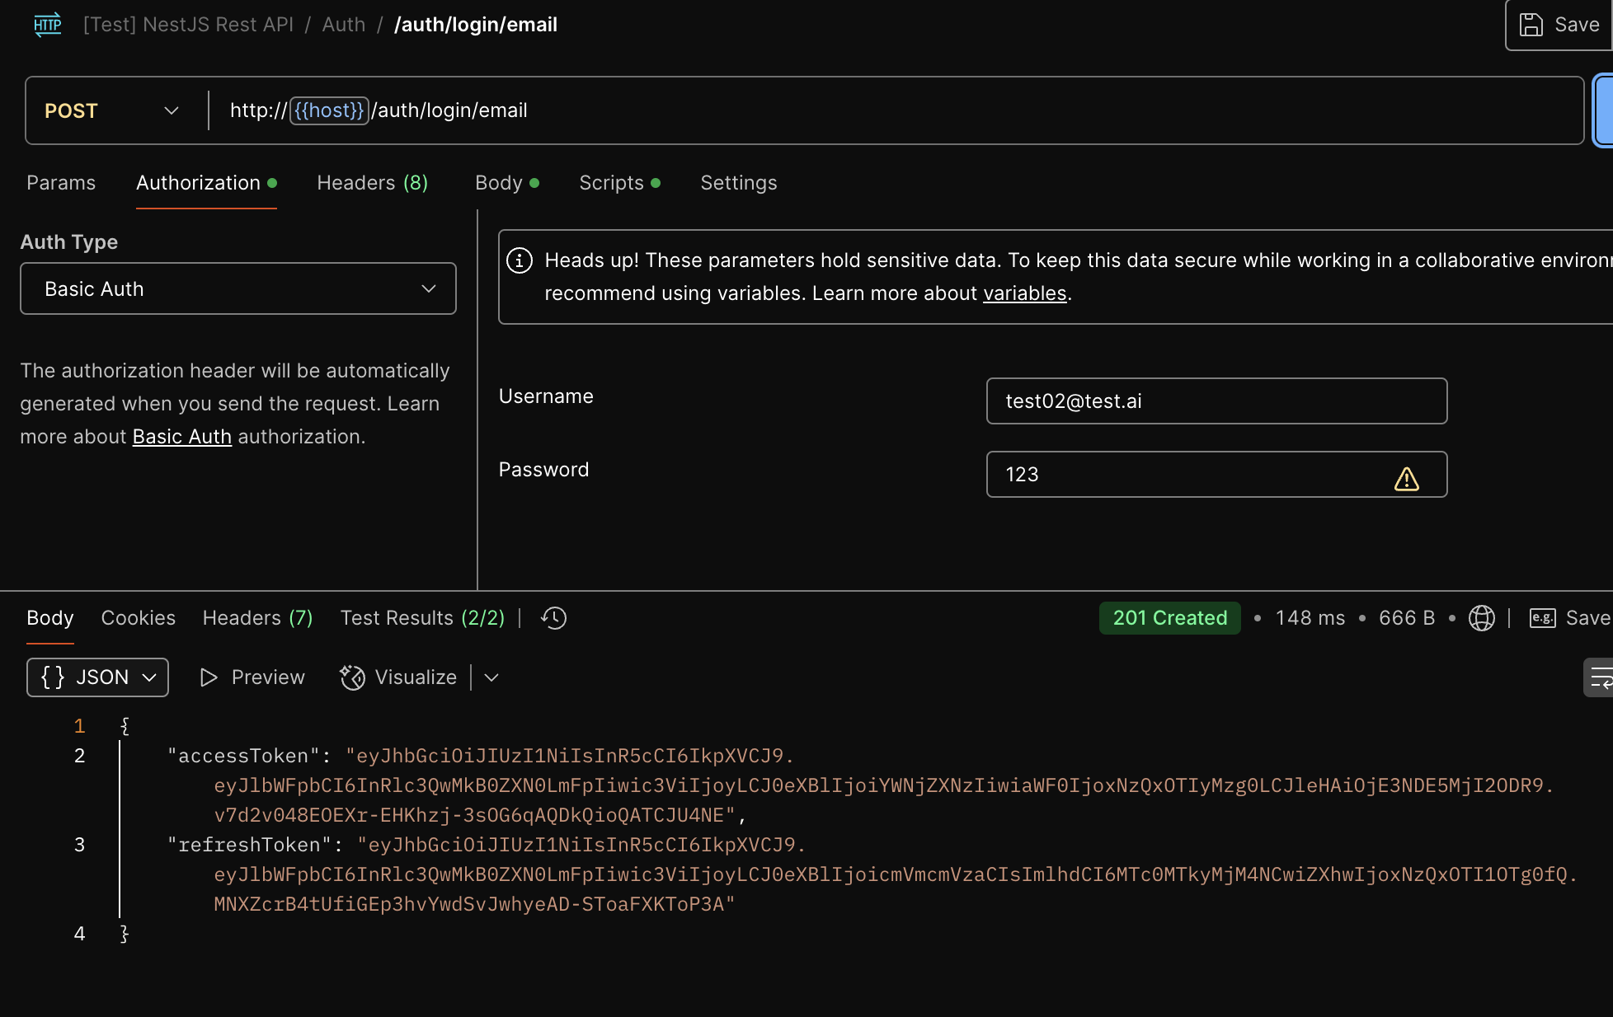This screenshot has height=1017, width=1613.
Task: Click the Username input field
Action: coord(1216,401)
